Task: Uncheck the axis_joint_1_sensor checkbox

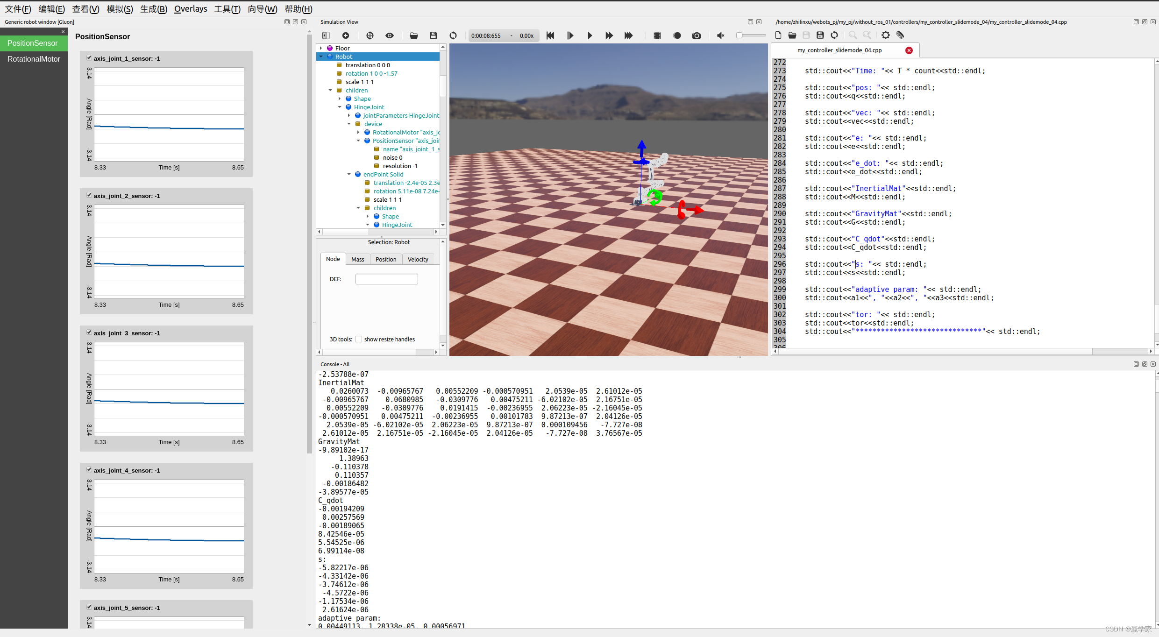Action: point(89,58)
